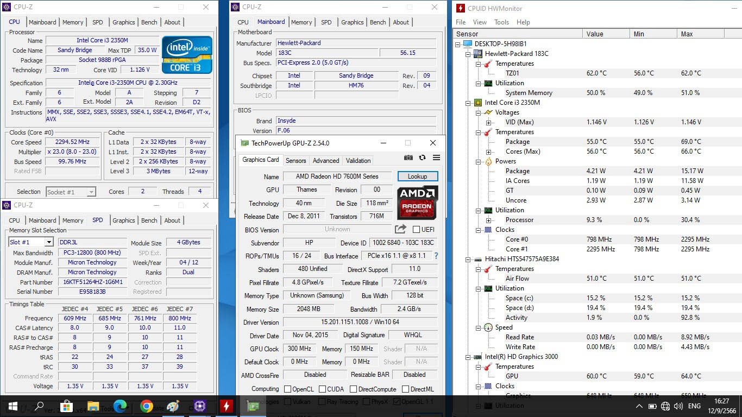Click the BIOS export arrow icon in GPU-Z
The image size is (742, 417).
pyautogui.click(x=400, y=229)
